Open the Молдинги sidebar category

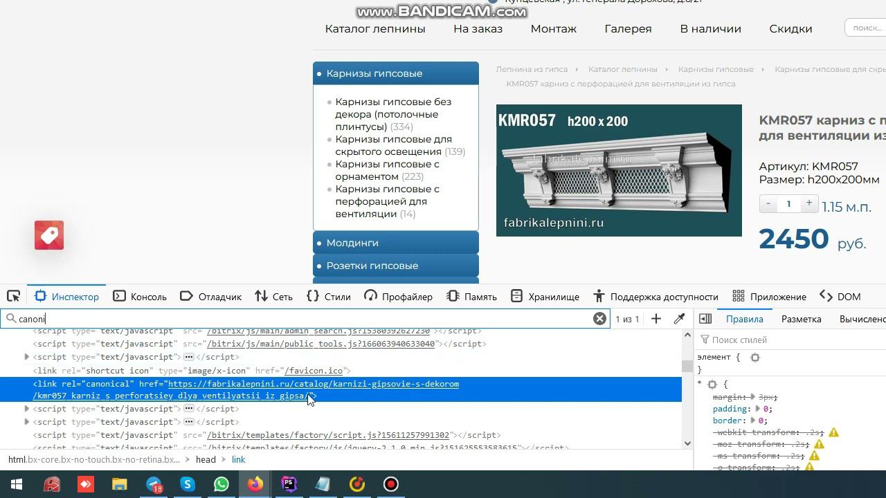(395, 243)
